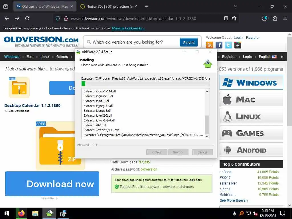Bookmark this page with the star icon
The image size is (292, 219).
point(234,18)
